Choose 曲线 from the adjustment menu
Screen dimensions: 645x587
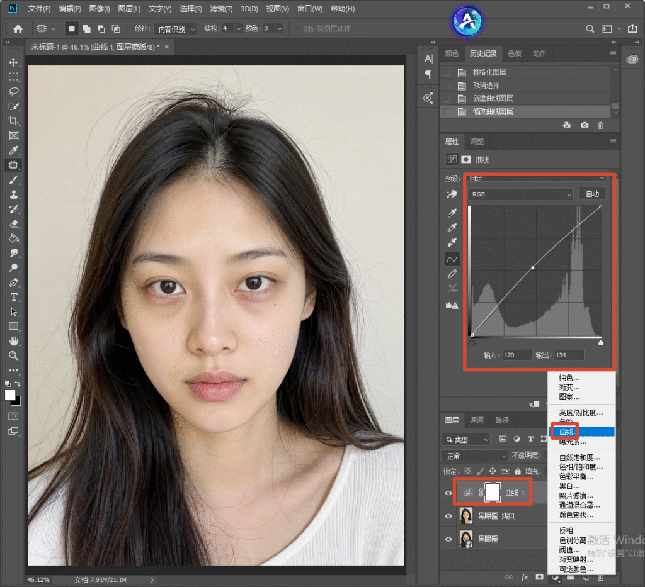coord(581,432)
